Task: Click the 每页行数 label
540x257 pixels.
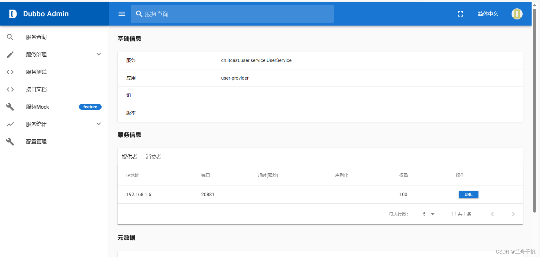Action: [398, 214]
